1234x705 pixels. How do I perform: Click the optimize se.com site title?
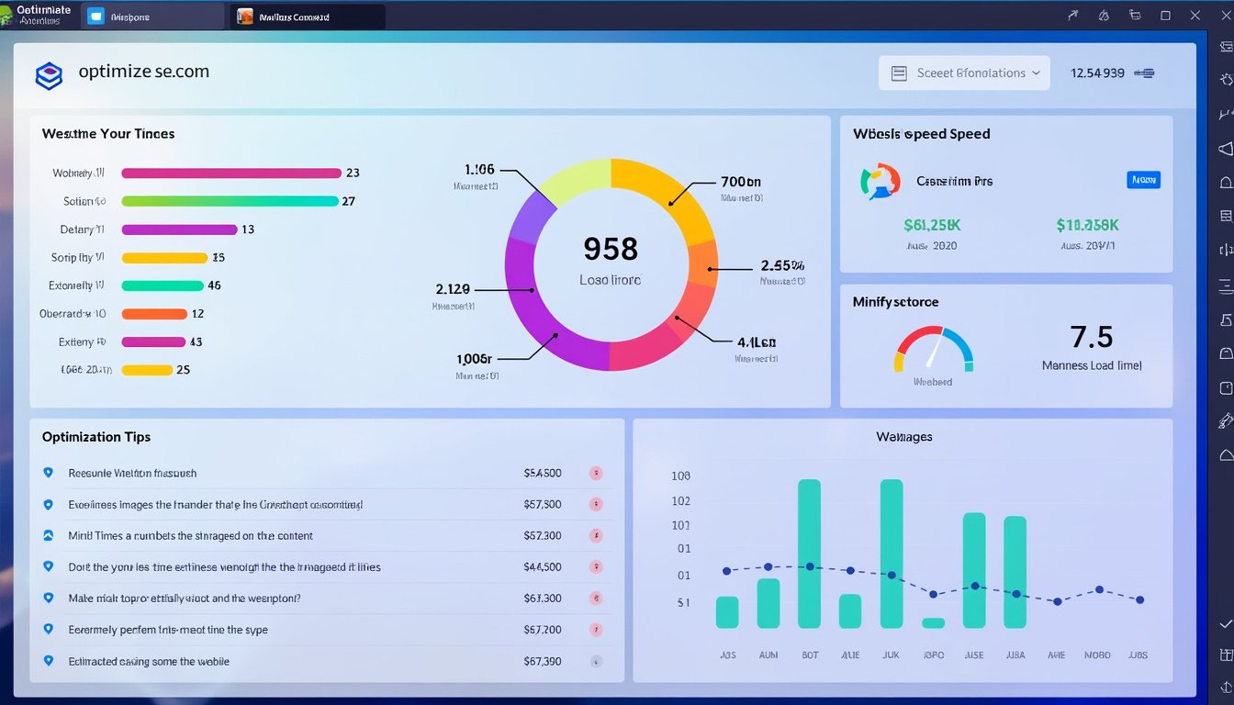144,72
